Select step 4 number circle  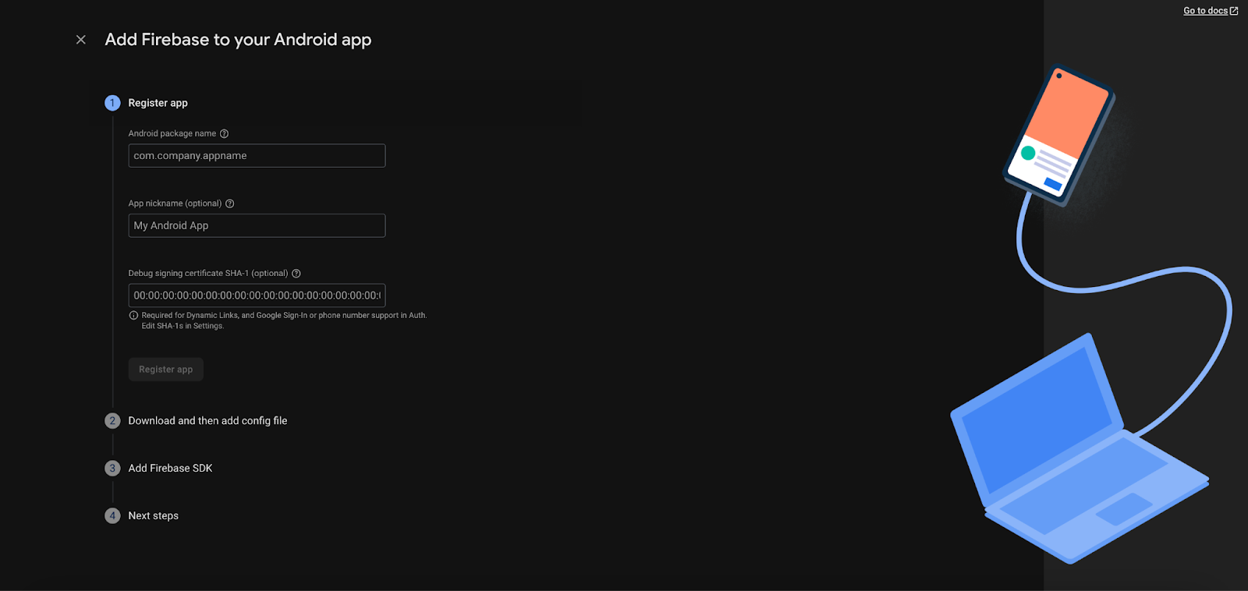pyautogui.click(x=112, y=516)
